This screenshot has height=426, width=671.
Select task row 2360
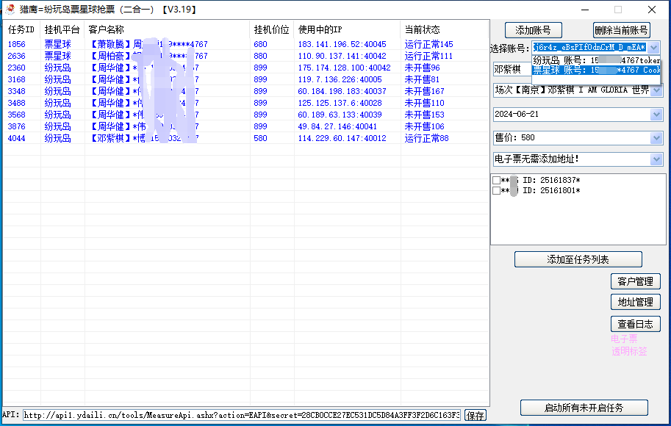pyautogui.click(x=246, y=68)
